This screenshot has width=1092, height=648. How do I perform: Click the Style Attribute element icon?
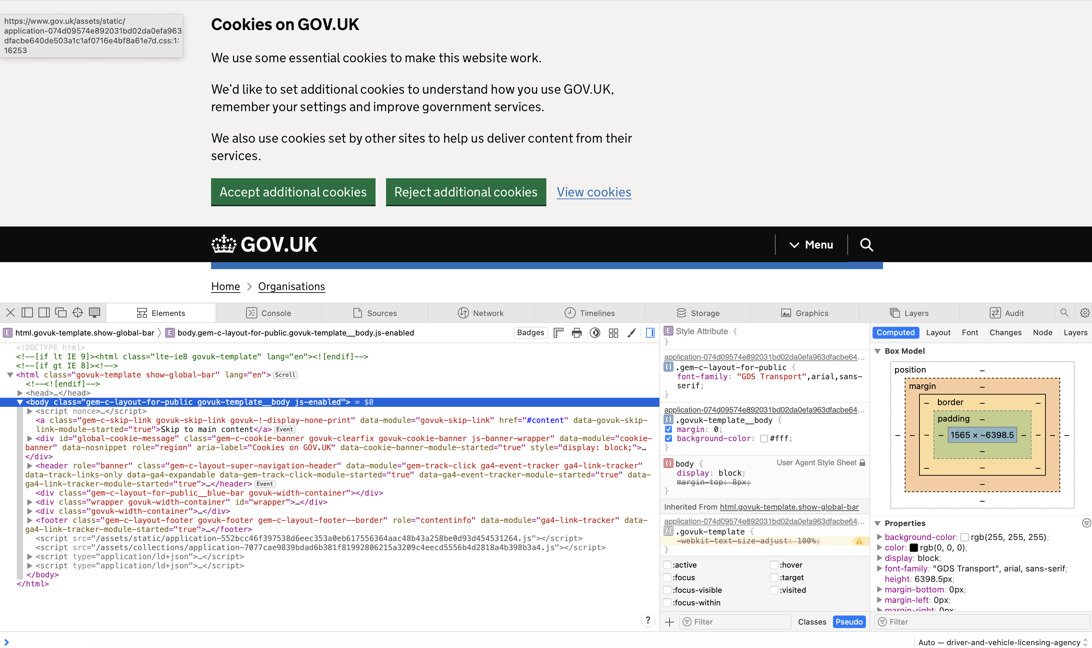click(668, 331)
